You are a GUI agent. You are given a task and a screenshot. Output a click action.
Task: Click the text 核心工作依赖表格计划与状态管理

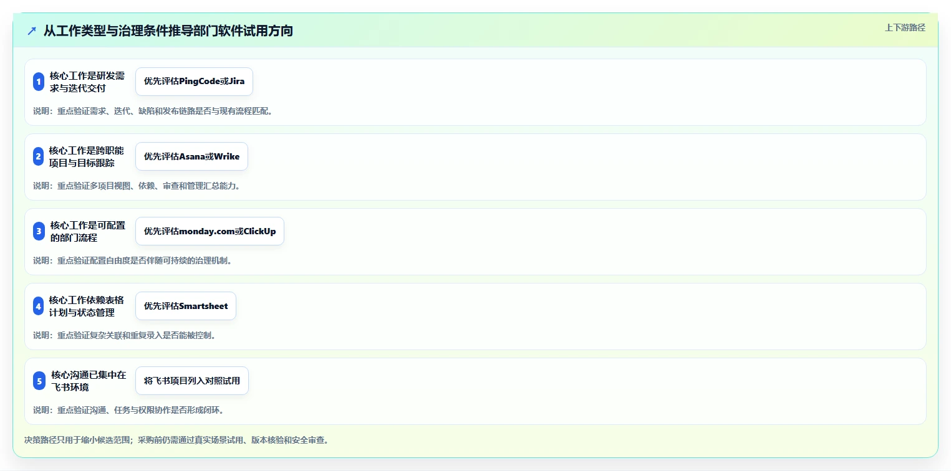[x=87, y=306]
